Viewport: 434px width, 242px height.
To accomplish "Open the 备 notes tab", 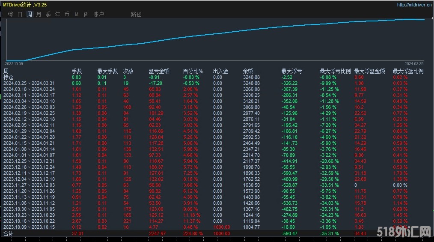I will coord(86,14).
